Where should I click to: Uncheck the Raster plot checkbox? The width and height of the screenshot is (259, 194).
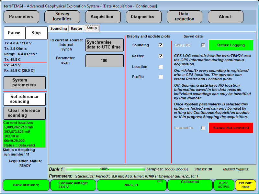click(x=161, y=56)
